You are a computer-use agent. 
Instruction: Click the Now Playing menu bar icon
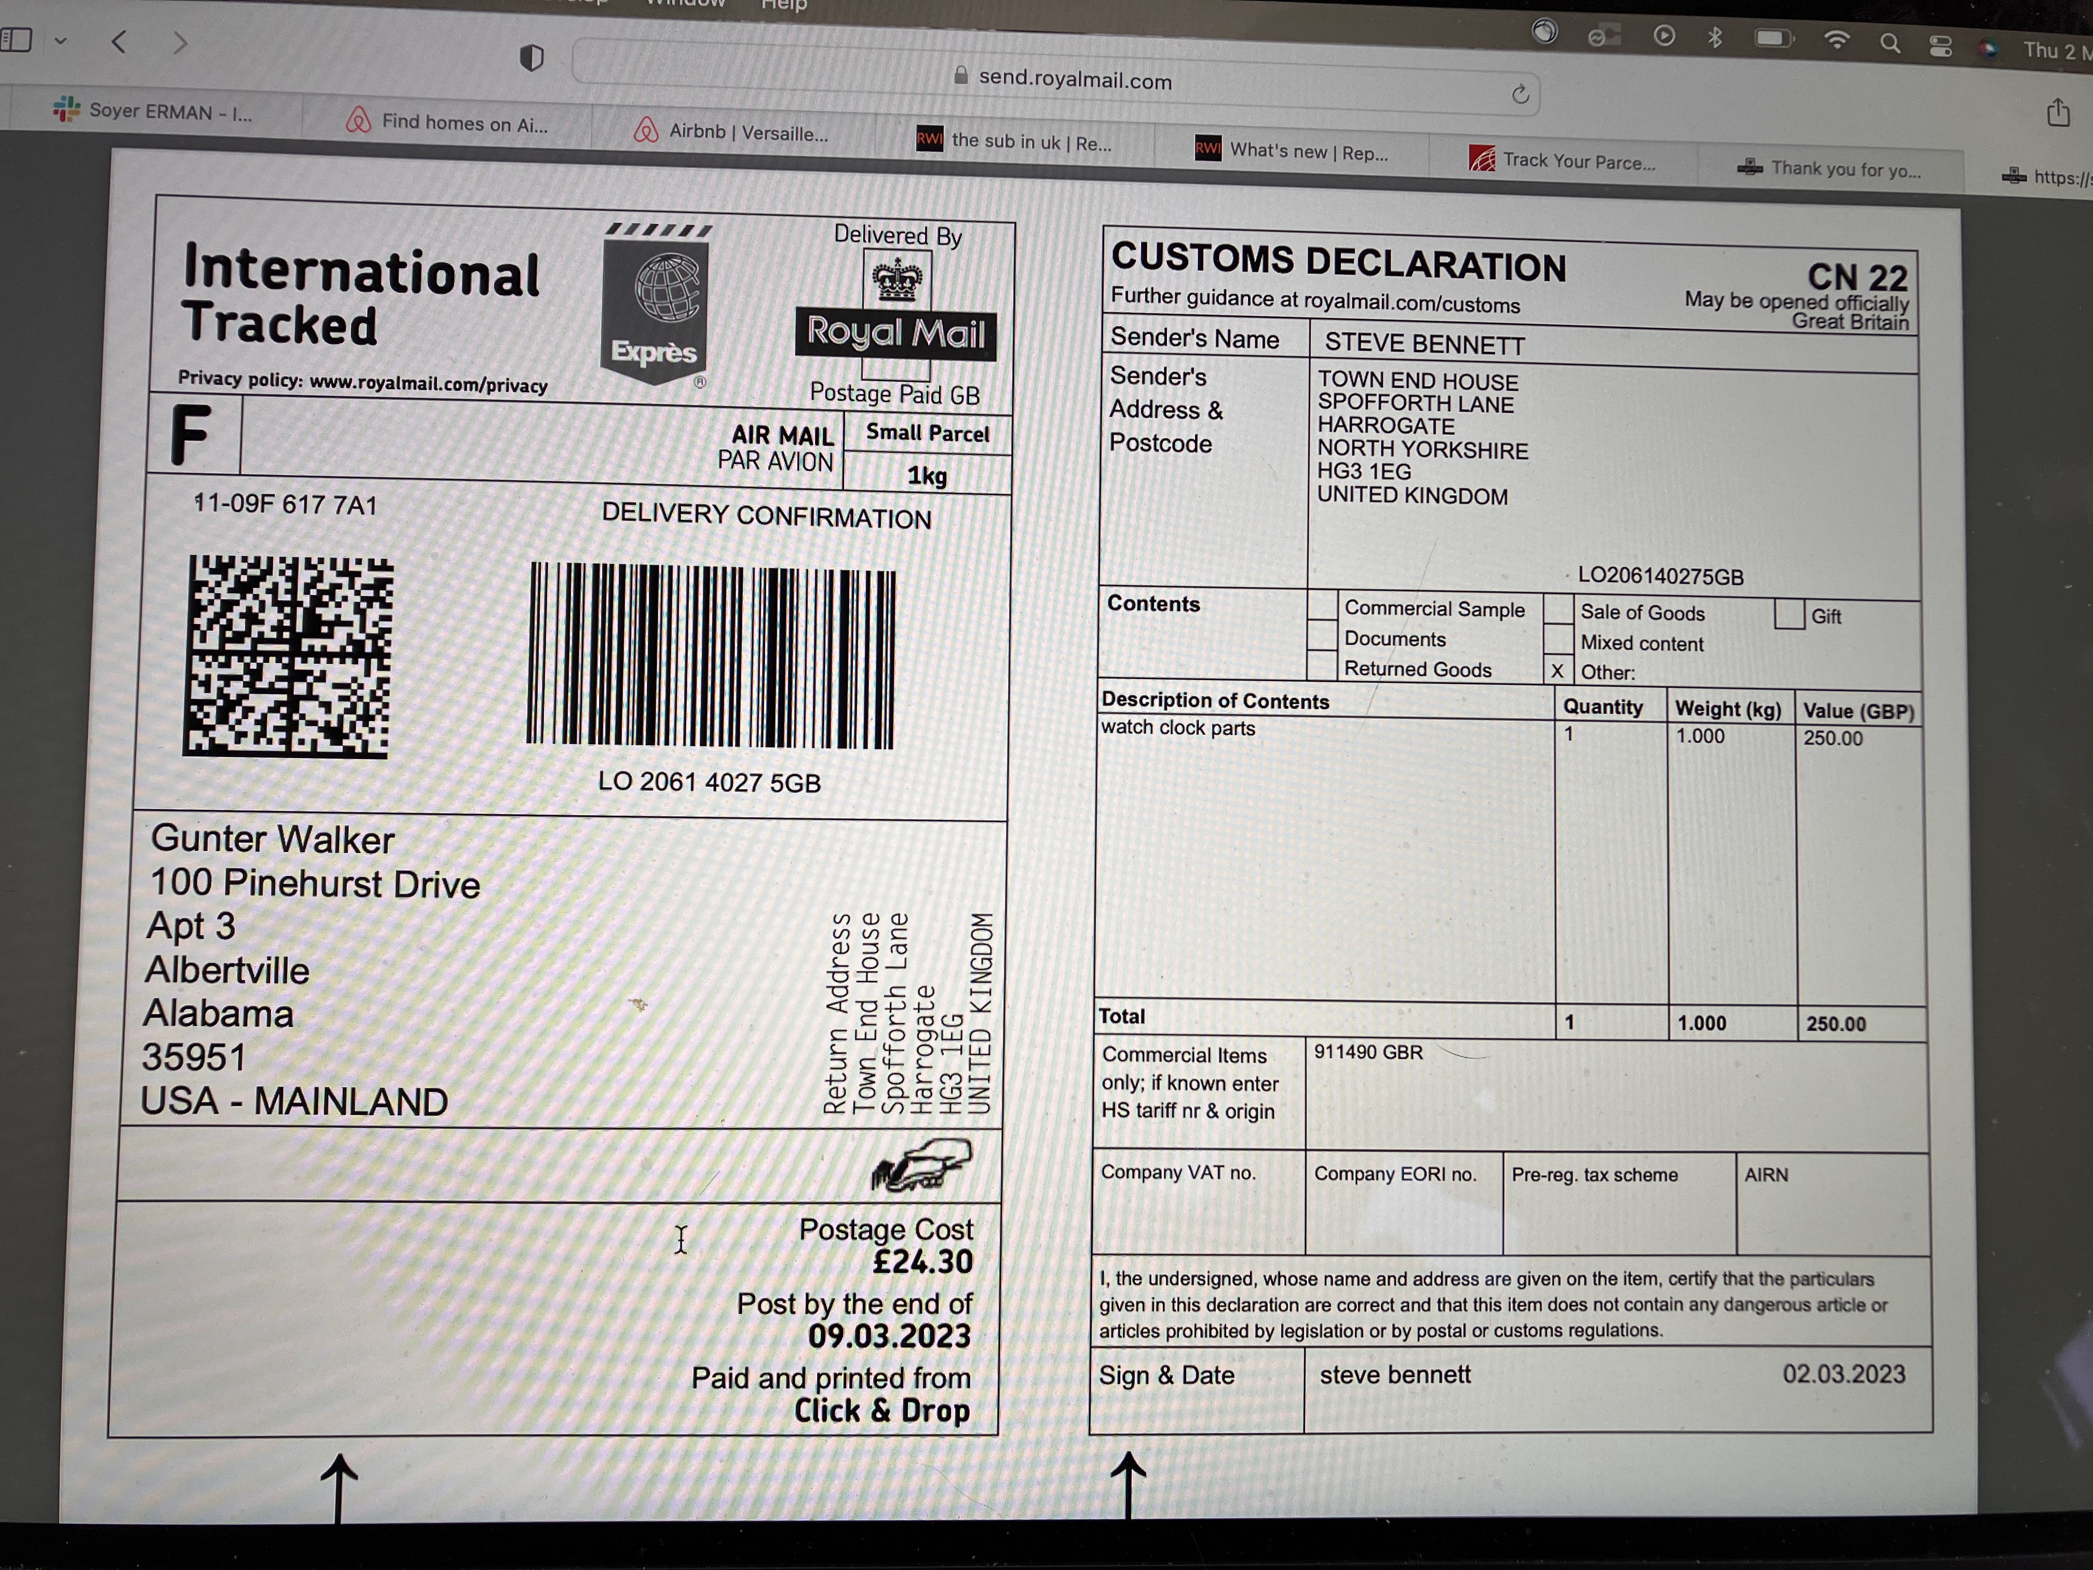1663,36
